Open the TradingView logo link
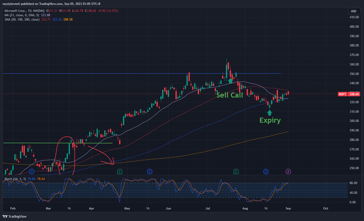Screen dimensions: 364x221 click(x=15, y=216)
